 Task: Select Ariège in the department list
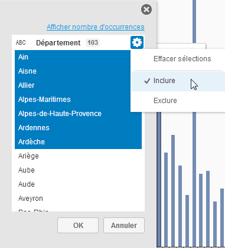tap(78, 156)
